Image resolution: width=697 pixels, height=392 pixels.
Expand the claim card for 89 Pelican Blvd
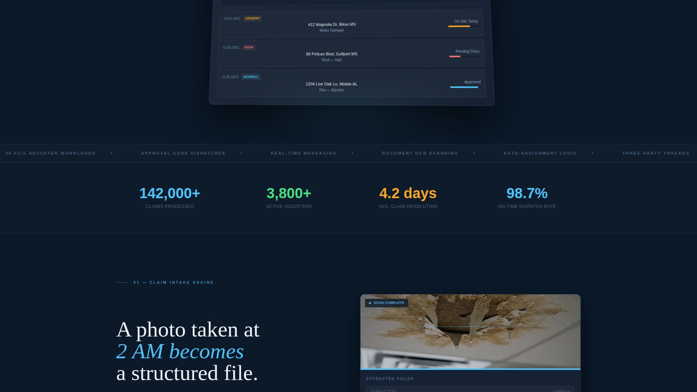331,54
